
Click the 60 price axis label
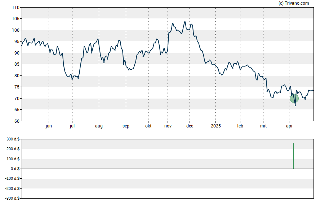[17, 121]
